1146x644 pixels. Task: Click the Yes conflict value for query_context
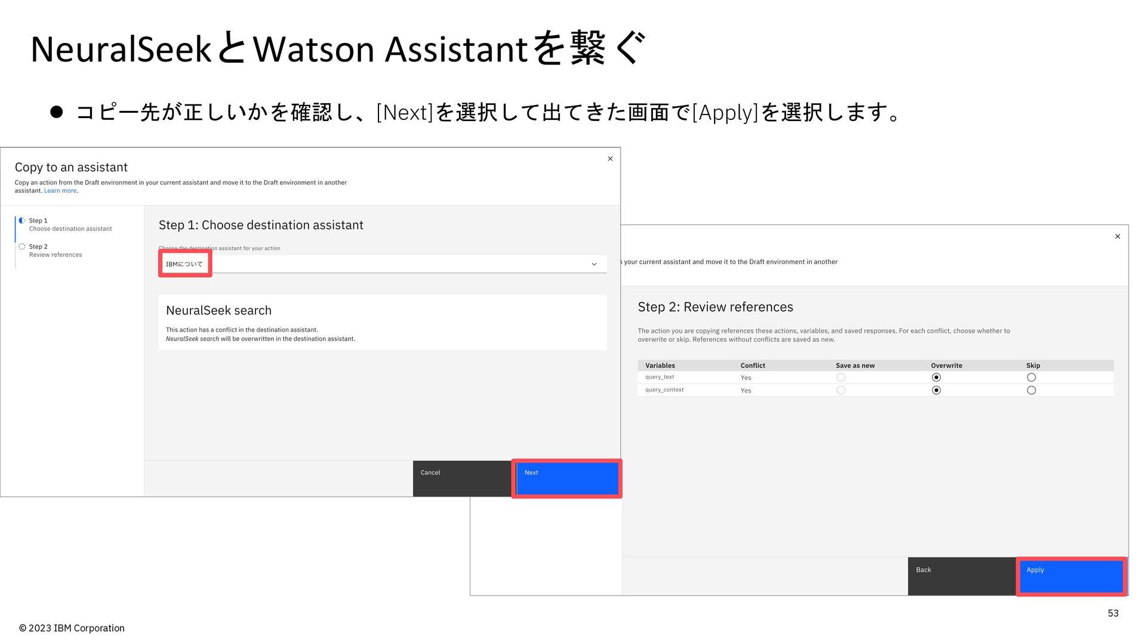(746, 391)
